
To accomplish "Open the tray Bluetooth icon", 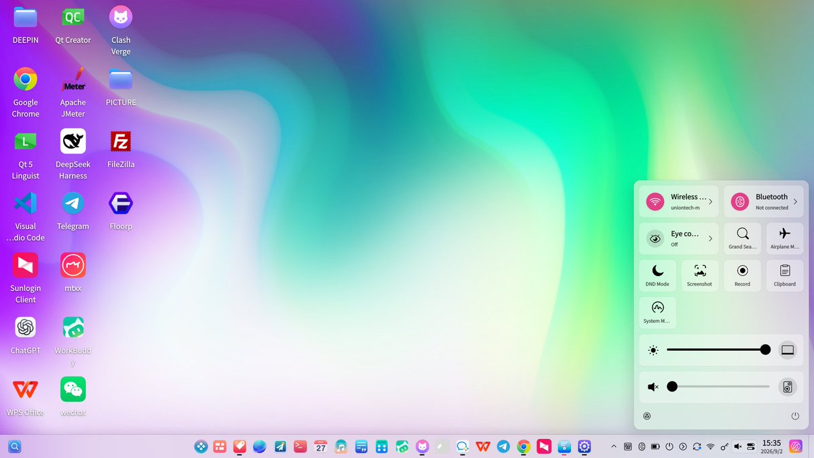I will click(x=642, y=446).
